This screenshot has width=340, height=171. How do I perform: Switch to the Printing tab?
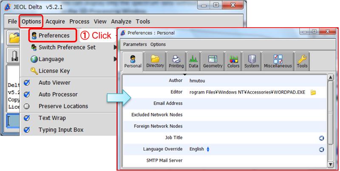click(x=176, y=62)
